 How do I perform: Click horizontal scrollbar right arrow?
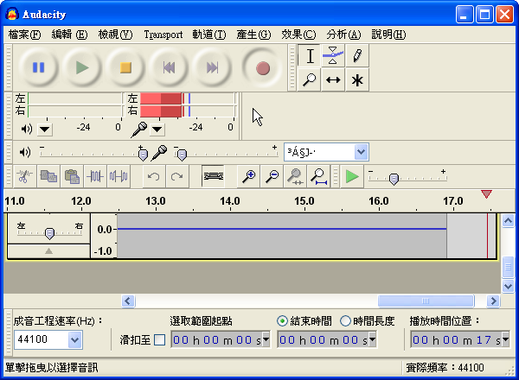point(493,301)
